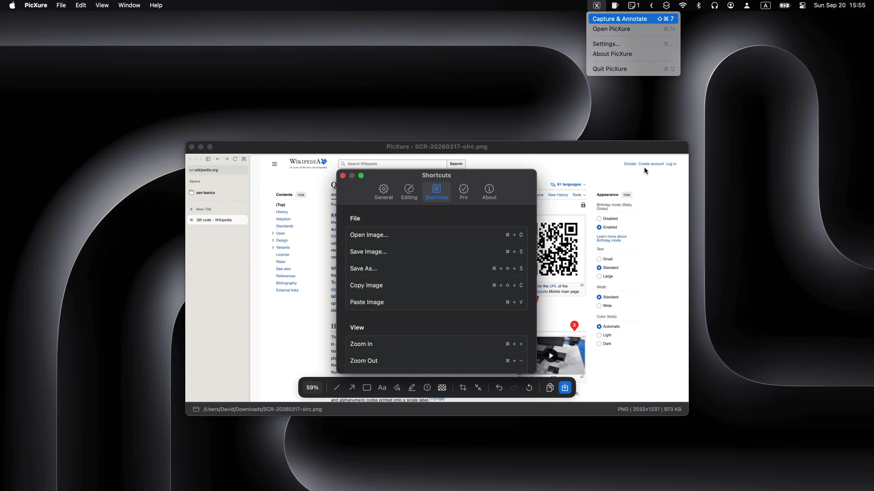This screenshot has height=491, width=874.
Task: Click the Zoom Out shortcut row
Action: (x=436, y=361)
